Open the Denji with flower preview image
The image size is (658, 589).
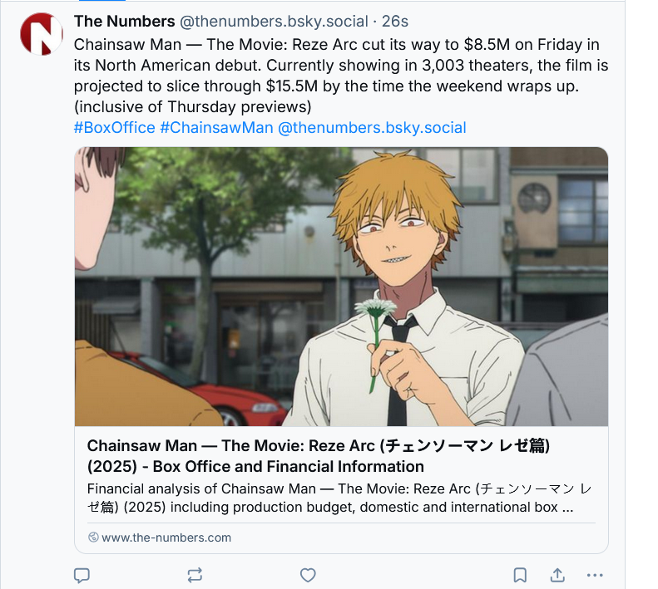[x=341, y=287]
